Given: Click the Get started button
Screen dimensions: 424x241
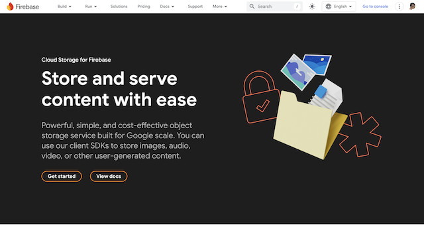Looking at the screenshot, I should pyautogui.click(x=62, y=176).
